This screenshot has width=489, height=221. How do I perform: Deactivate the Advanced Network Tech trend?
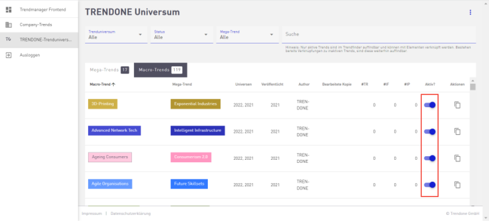(x=430, y=132)
